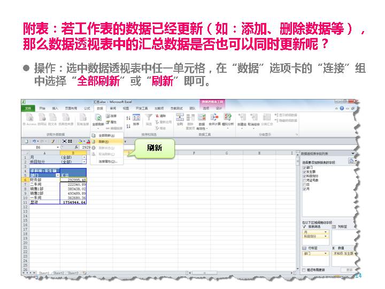385x289 pixels.
Task: Click the 合并计算 (Consolidate) icon
Action: tap(214, 119)
